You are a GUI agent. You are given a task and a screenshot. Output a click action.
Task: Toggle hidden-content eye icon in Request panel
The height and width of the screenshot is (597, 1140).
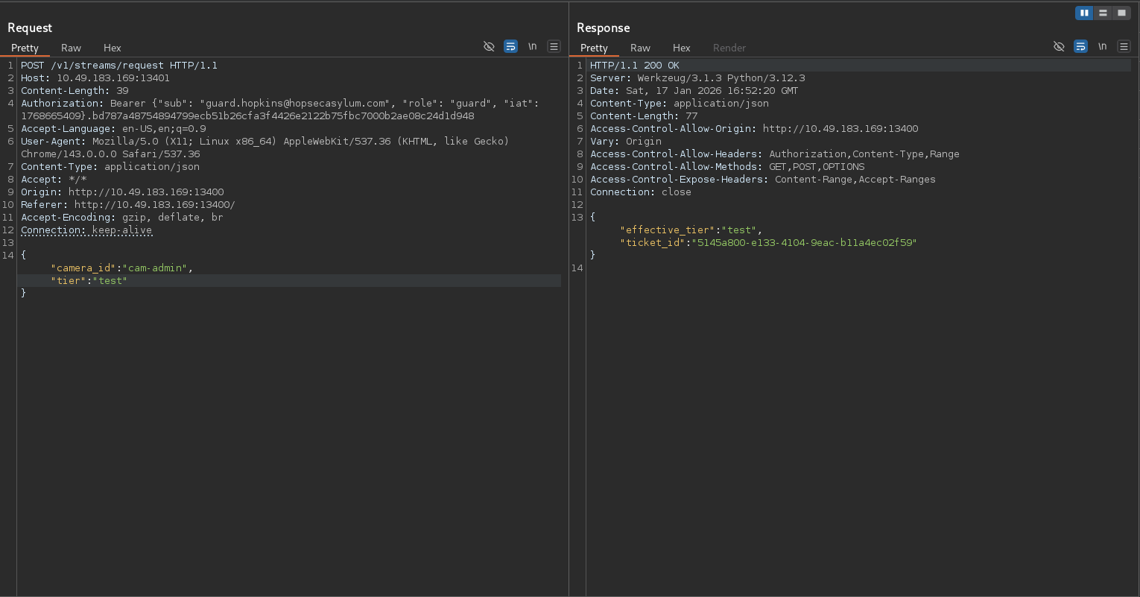pyautogui.click(x=489, y=46)
